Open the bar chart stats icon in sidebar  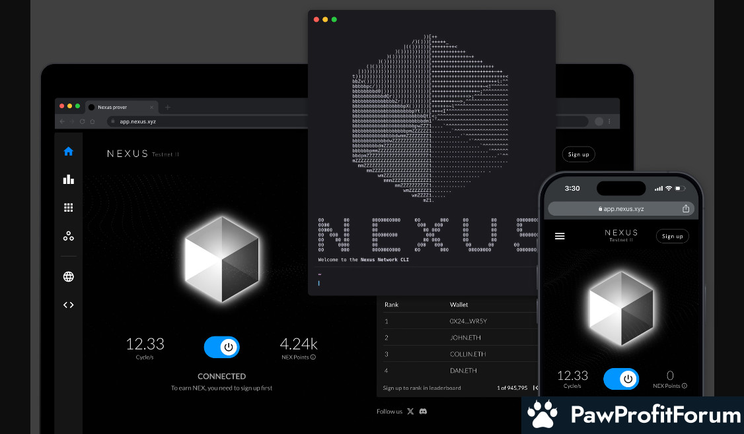[68, 179]
